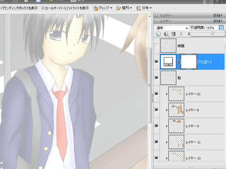This screenshot has height=169, width=226.
Task: Hide layer レイヤー 51 with its eye icon
Action: click(x=156, y=94)
